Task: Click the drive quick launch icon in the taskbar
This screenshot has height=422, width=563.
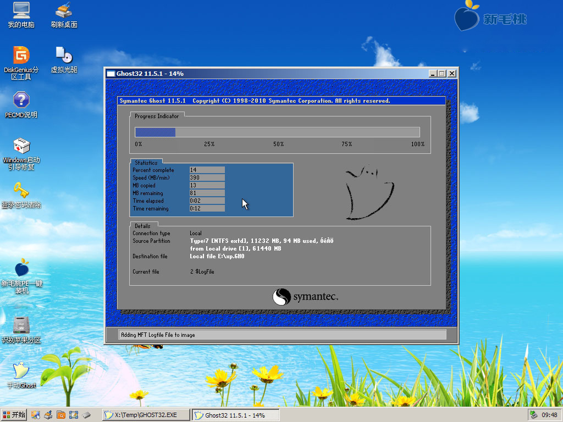Action: point(86,415)
